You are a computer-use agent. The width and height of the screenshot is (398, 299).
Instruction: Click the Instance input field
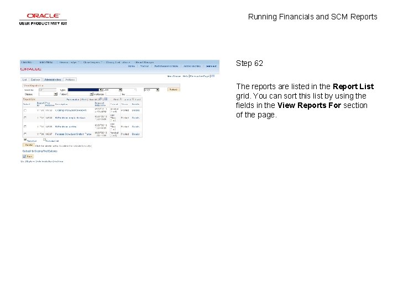113,94
